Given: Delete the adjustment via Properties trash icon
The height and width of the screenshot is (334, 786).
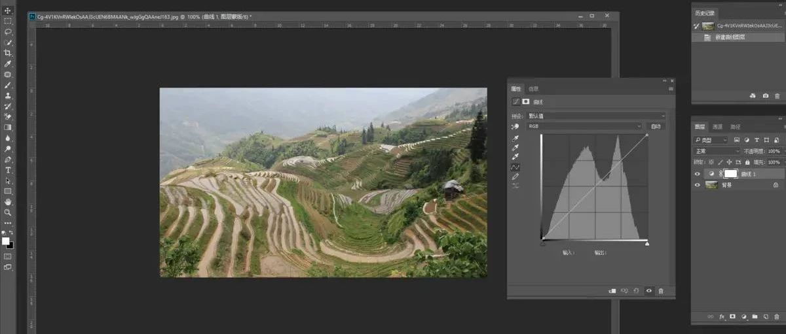Looking at the screenshot, I should point(661,291).
